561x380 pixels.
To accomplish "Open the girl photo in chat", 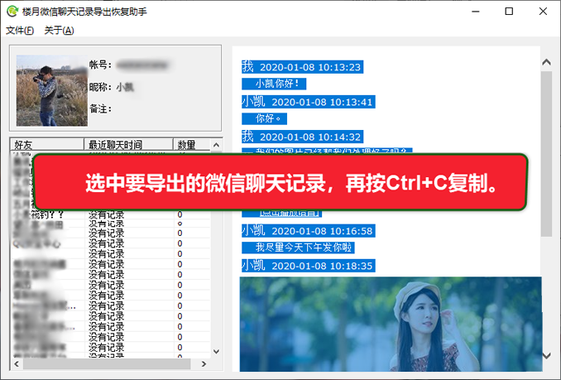I will pos(391,324).
